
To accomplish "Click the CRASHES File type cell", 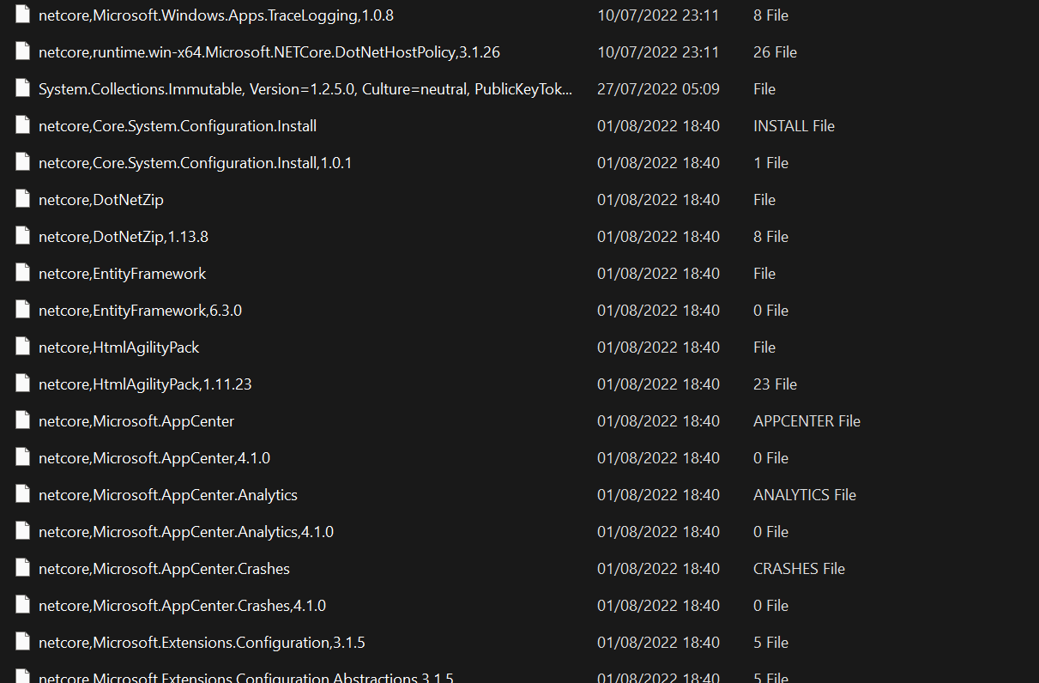I will (x=800, y=569).
